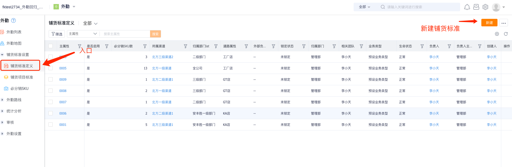
Task: Open the 主属性 search field dropdown
Action: click(83, 34)
